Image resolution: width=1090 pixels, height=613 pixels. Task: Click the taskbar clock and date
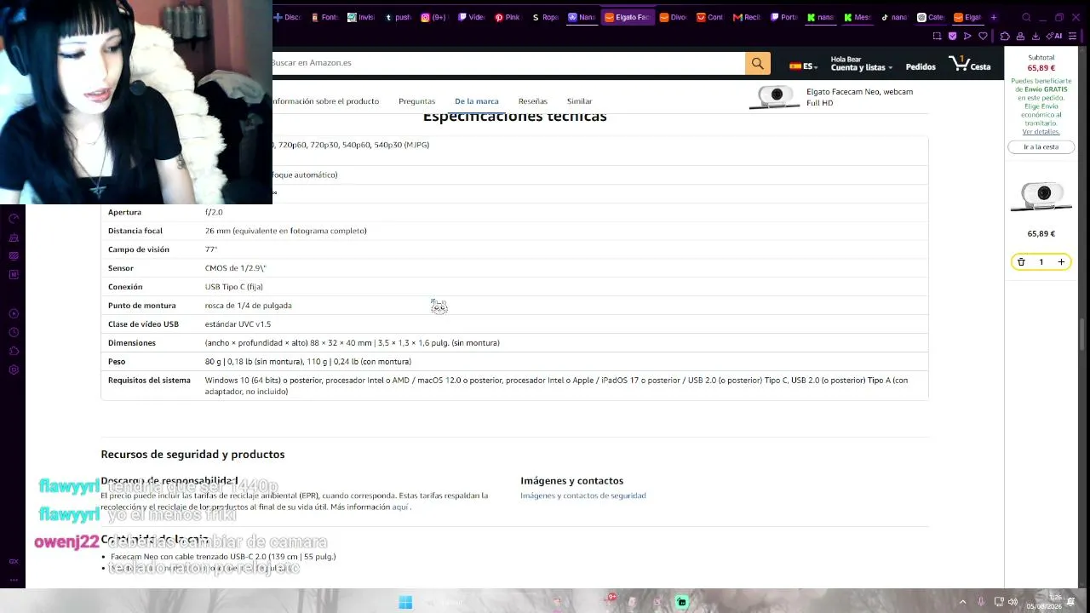1043,602
